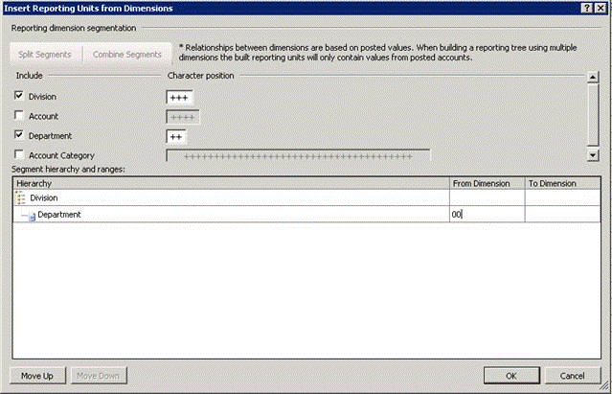The height and width of the screenshot is (394, 612).
Task: Select the Split Segments tab
Action: click(x=45, y=55)
